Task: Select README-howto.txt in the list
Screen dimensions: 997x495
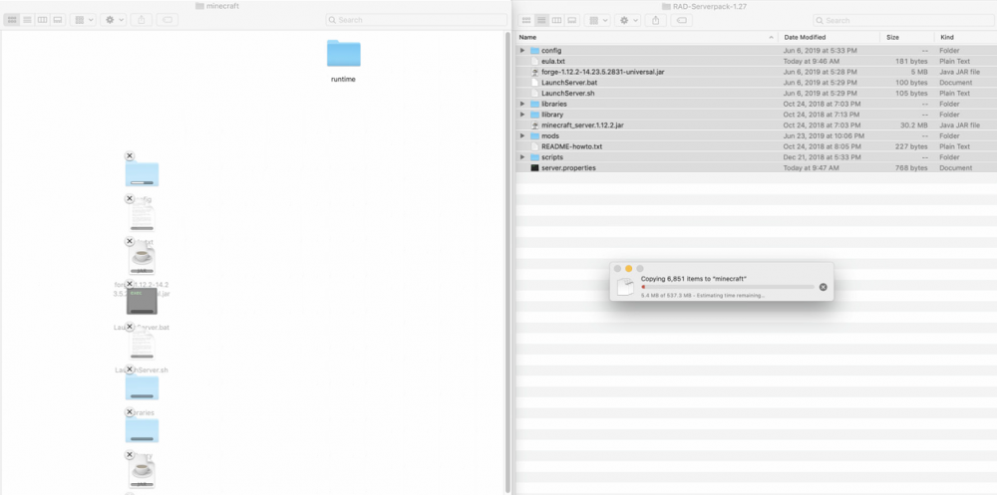Action: pyautogui.click(x=756, y=146)
